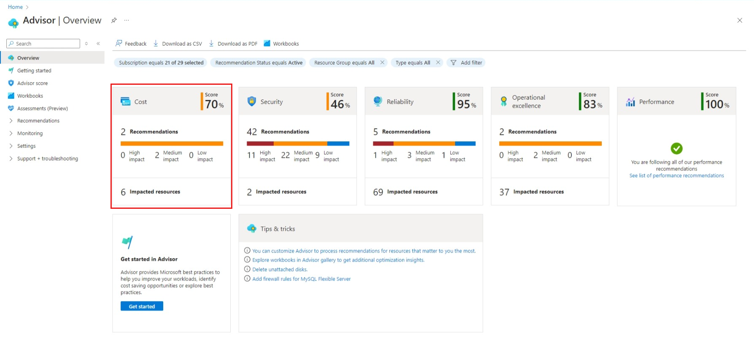Click the Overview cloud icon in the sidebar

coord(11,58)
